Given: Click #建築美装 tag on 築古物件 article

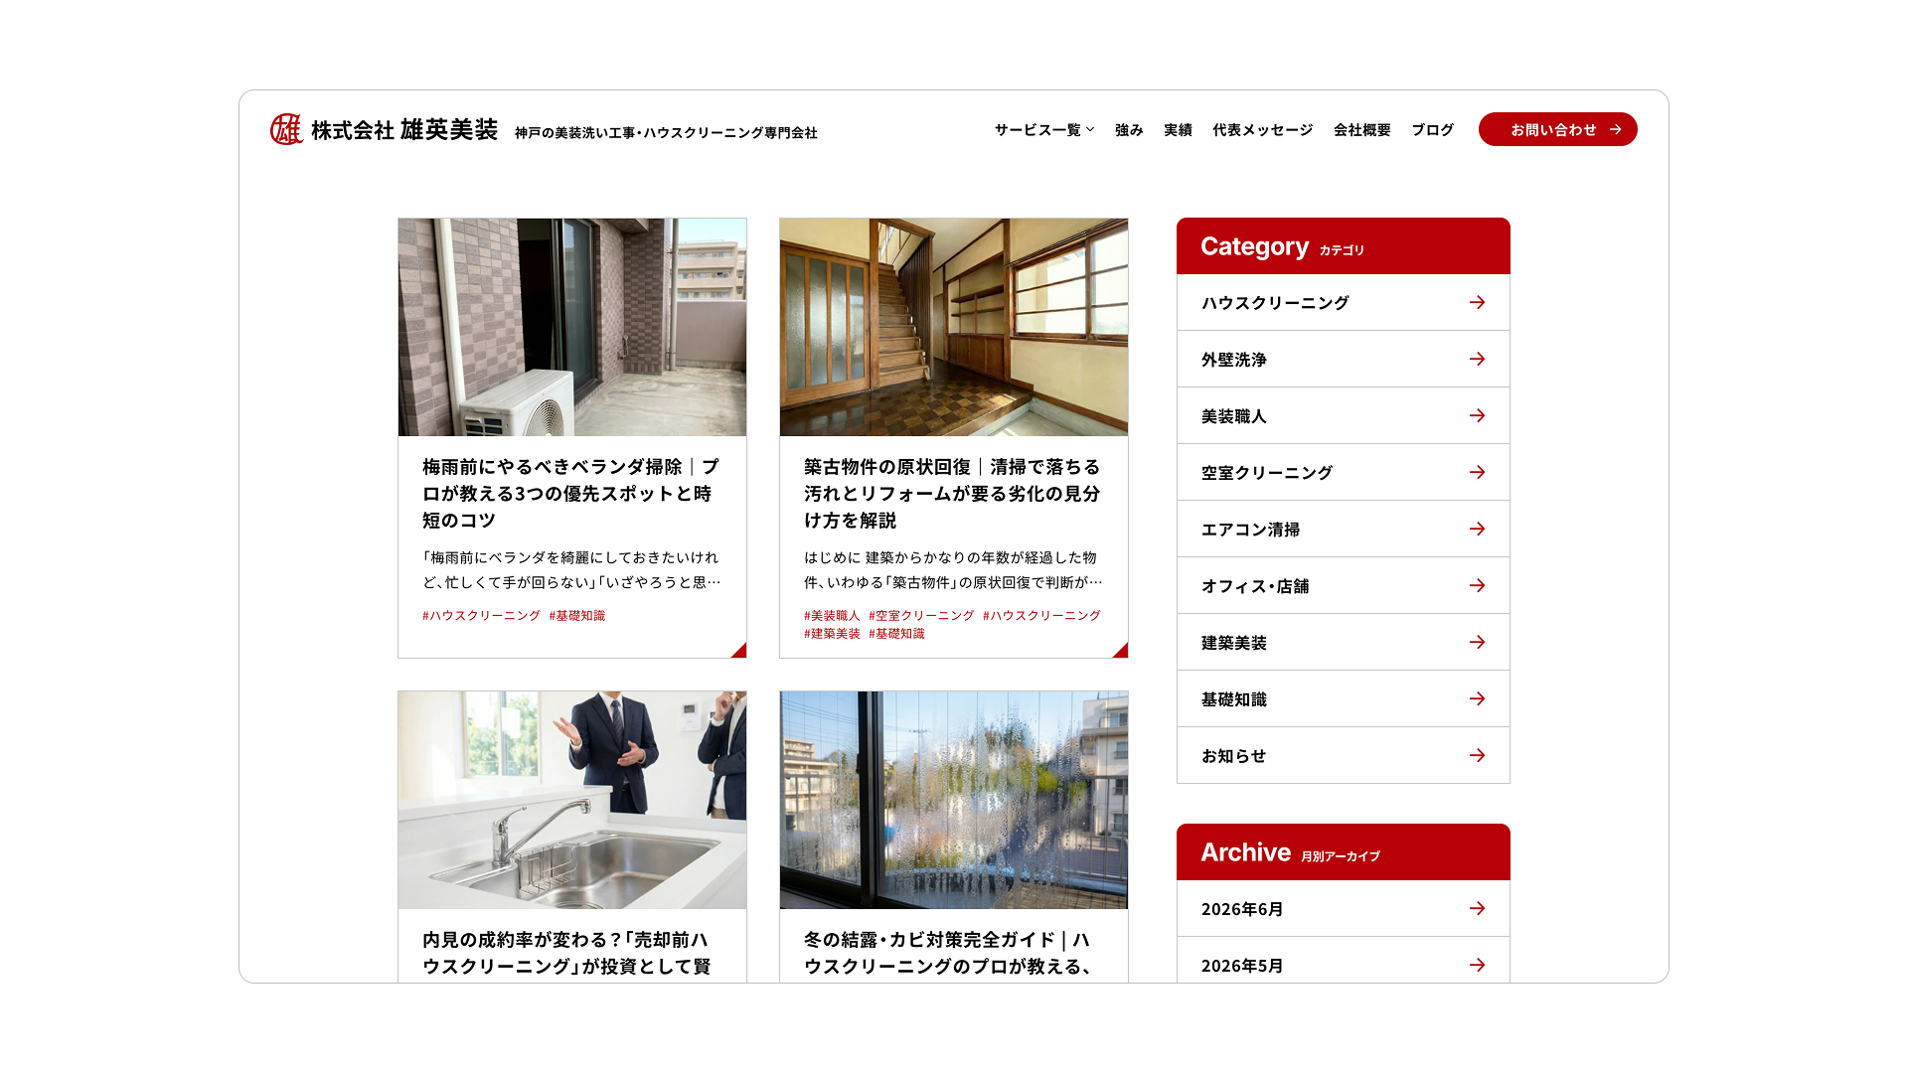Looking at the screenshot, I should click(x=832, y=634).
